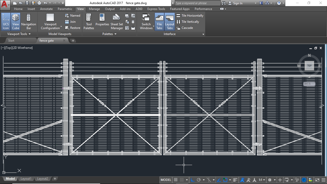Switch to the Annotate ribbon tab
Viewport: 327px width, 184px height.
(46, 9)
